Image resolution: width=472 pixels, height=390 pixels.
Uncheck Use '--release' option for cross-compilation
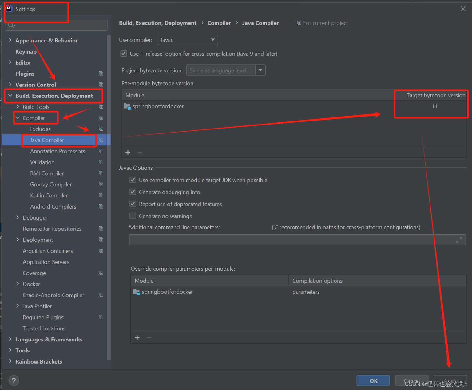(123, 53)
